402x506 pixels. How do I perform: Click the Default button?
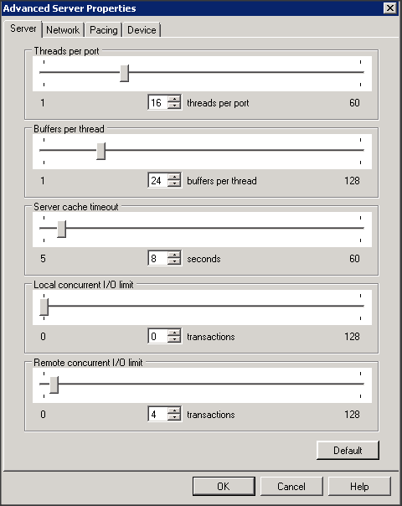[348, 450]
